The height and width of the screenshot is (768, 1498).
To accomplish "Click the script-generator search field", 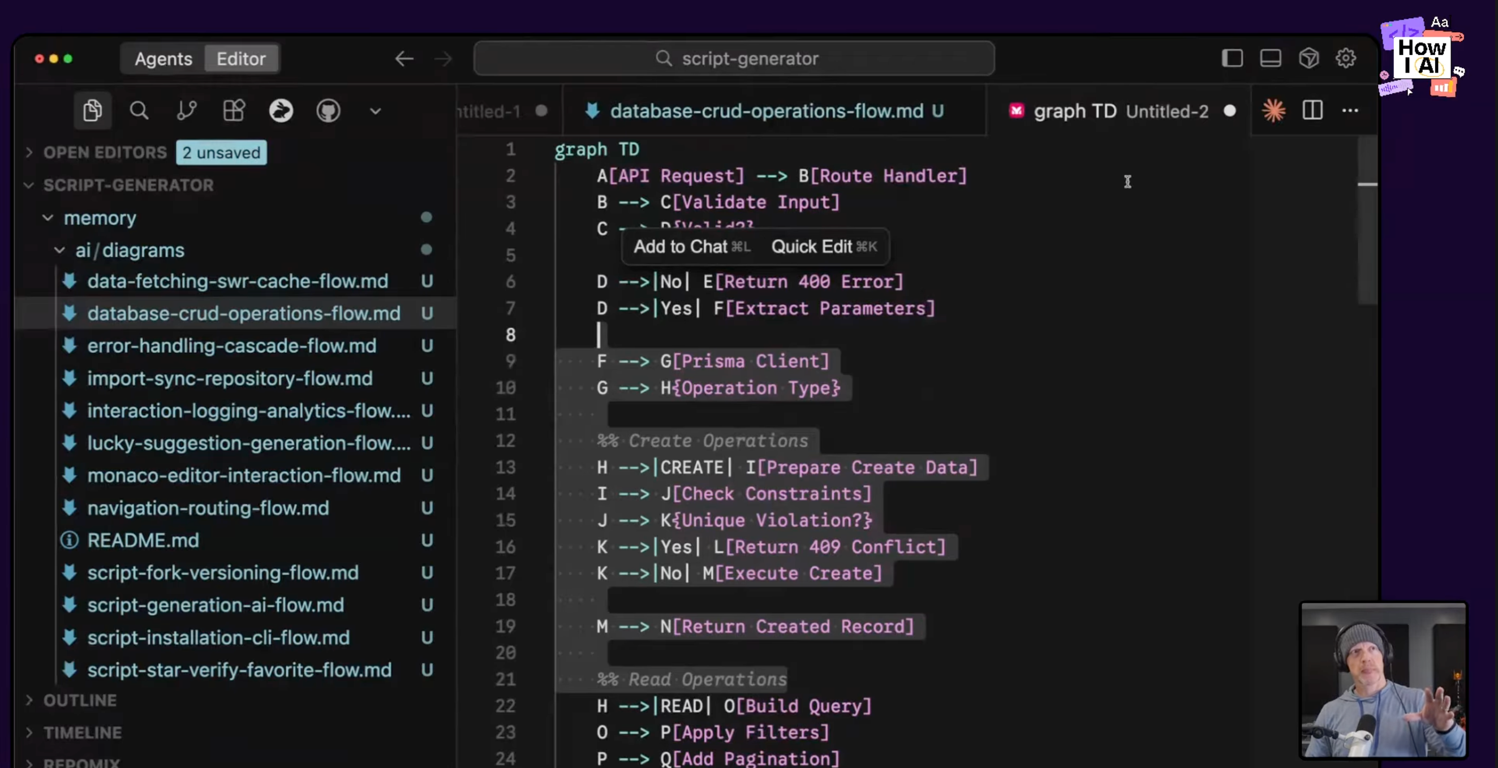I will [734, 59].
